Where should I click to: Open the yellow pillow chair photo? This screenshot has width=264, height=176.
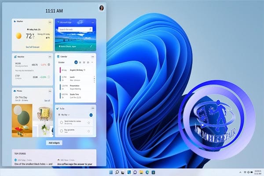44,114
